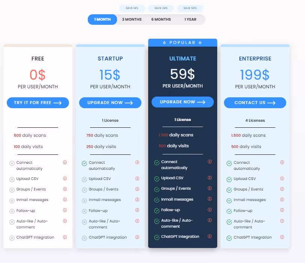Open info details for Startup's Groups / Events

137,189
